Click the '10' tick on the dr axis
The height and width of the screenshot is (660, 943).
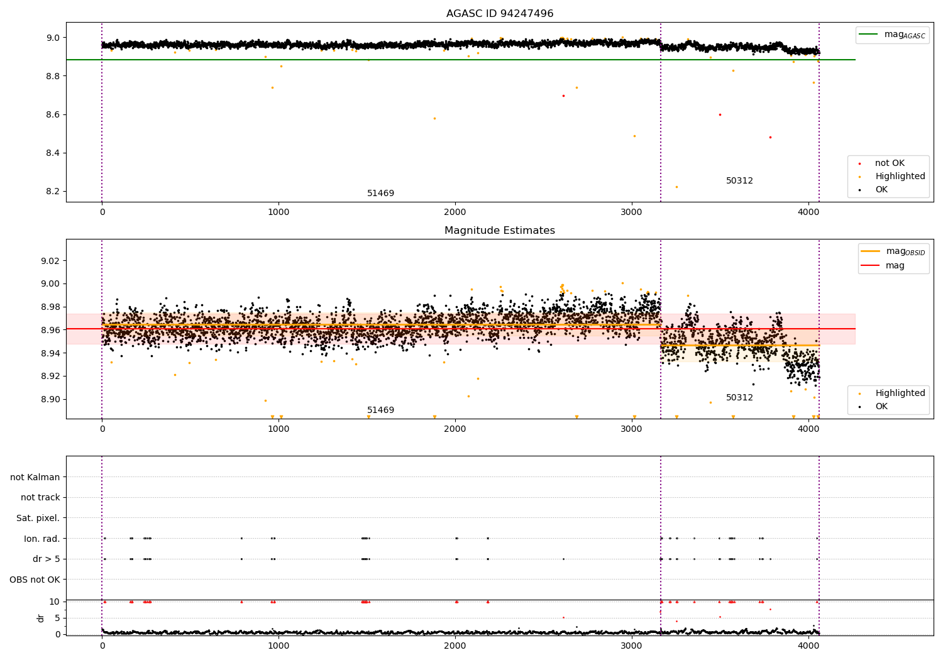pos(55,602)
